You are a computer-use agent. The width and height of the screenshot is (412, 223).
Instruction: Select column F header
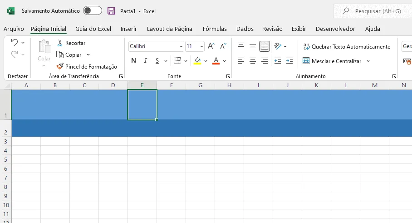(x=172, y=85)
